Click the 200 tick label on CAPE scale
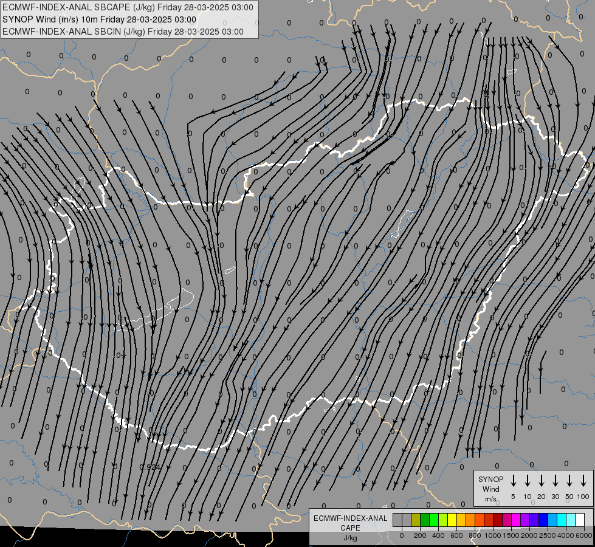Viewport: 595px width, 547px height. pyautogui.click(x=420, y=535)
